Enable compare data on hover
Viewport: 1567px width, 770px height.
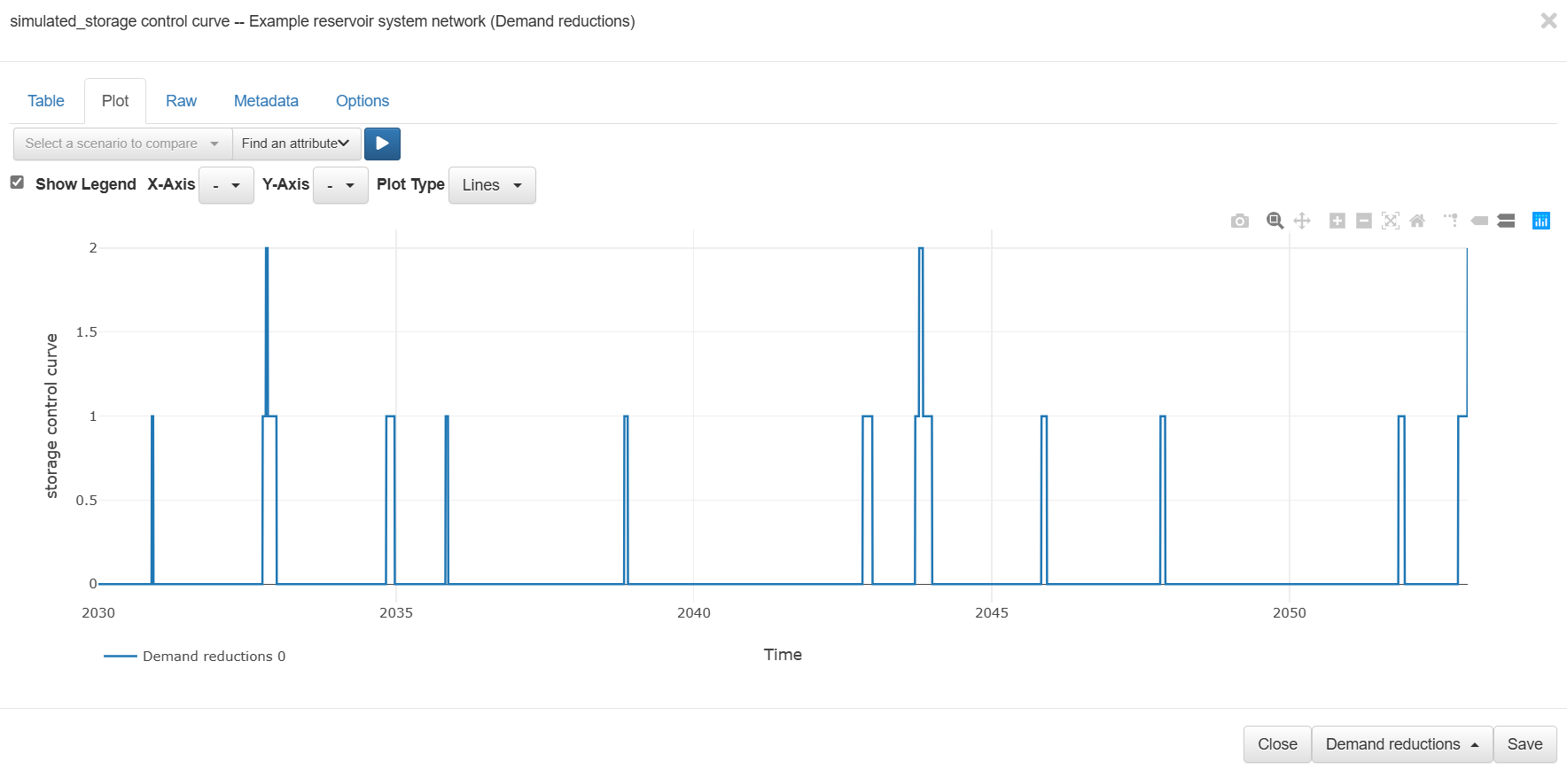(1506, 221)
